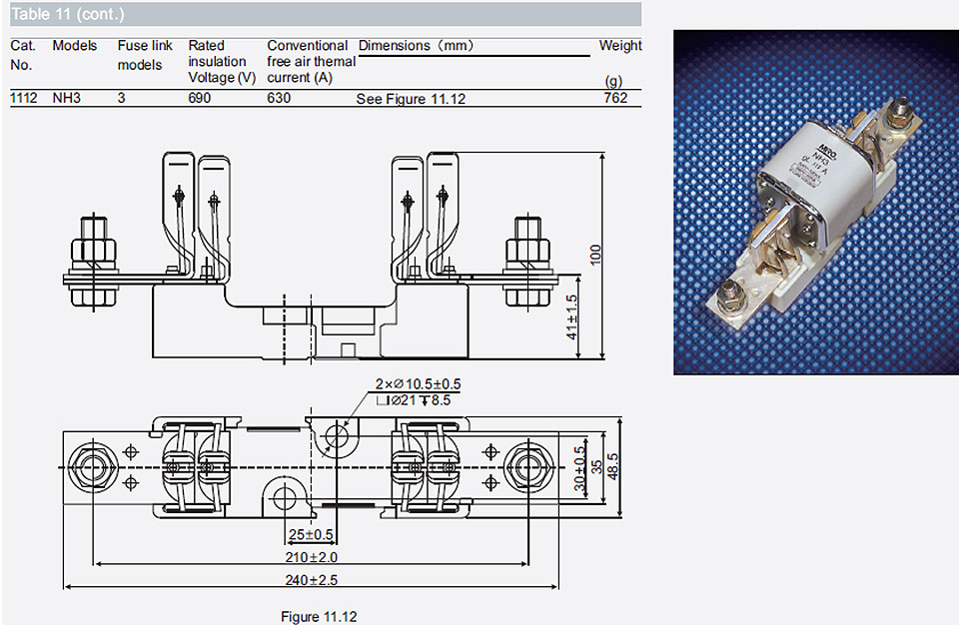Click the "Table 11 (cont.)" title bar

pos(326,14)
